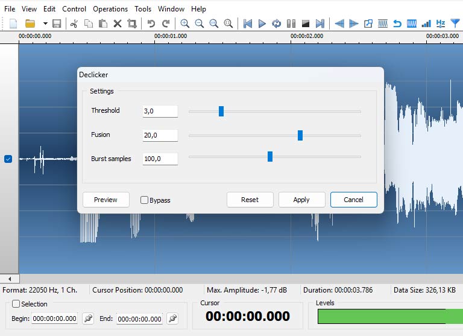Delete selection with the X icon
Screen dimensions: 463x336
pos(118,24)
